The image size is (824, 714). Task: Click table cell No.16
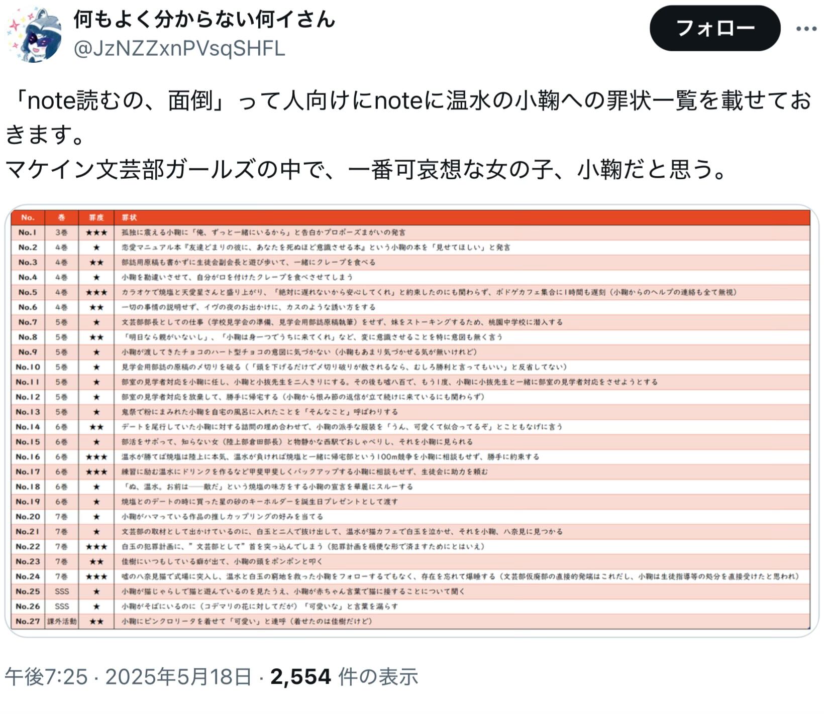pos(28,457)
